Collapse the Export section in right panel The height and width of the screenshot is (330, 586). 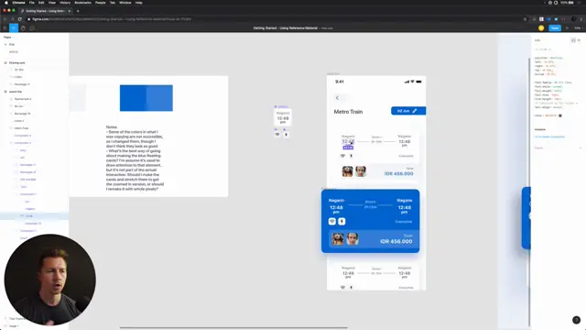tap(580, 148)
